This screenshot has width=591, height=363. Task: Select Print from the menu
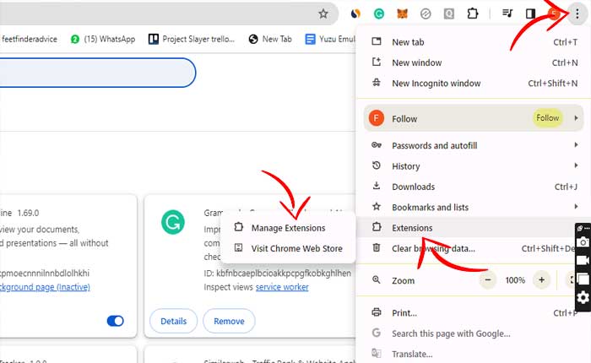pyautogui.click(x=473, y=313)
